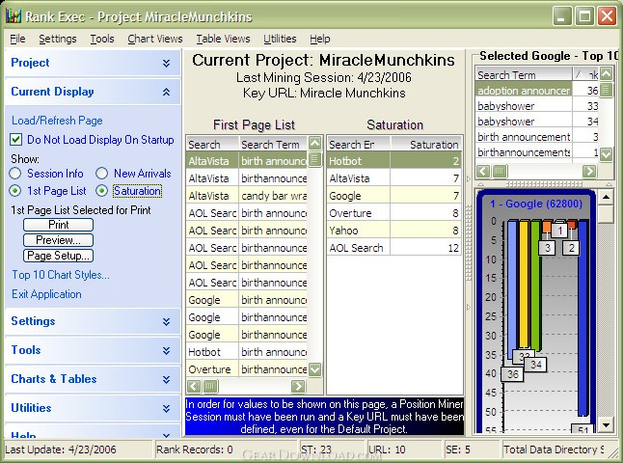Click Selected Google table vertical scroll thumb
This screenshot has height=463, width=623.
click(606, 90)
